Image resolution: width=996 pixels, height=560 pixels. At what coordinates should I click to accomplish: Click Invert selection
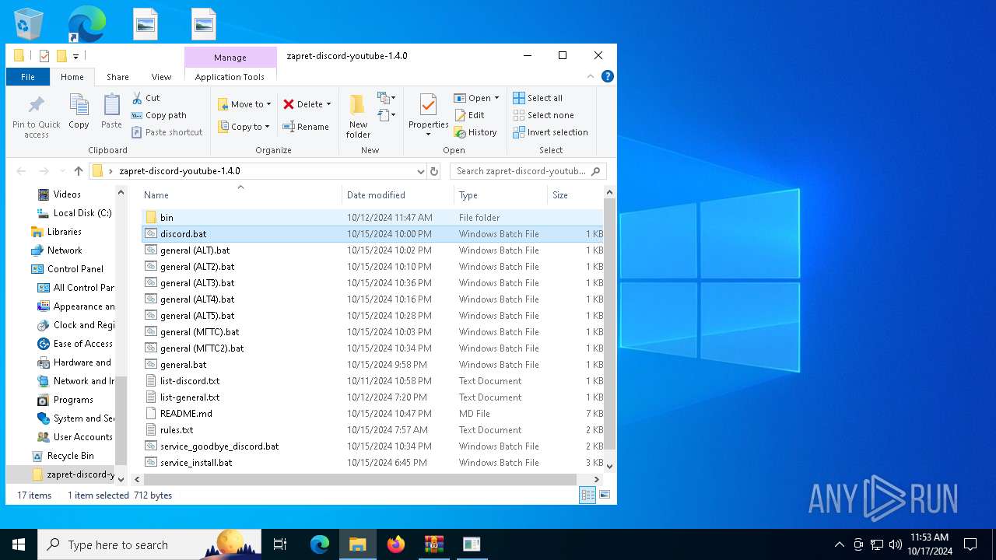pyautogui.click(x=551, y=132)
